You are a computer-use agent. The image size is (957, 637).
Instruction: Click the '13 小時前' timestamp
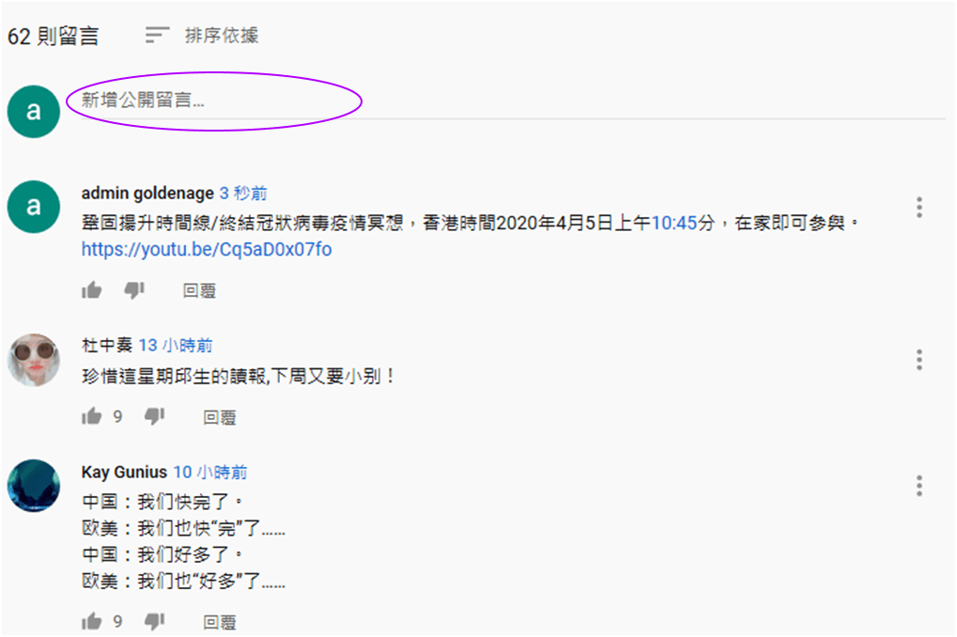click(x=176, y=345)
